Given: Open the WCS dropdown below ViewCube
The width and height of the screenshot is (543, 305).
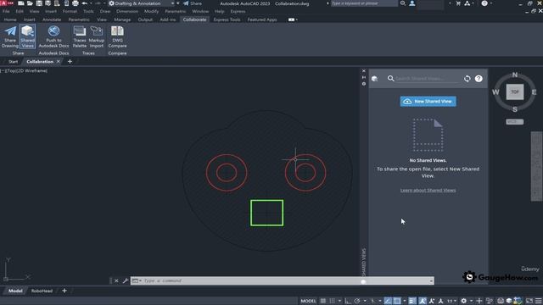Looking at the screenshot, I should (515, 122).
